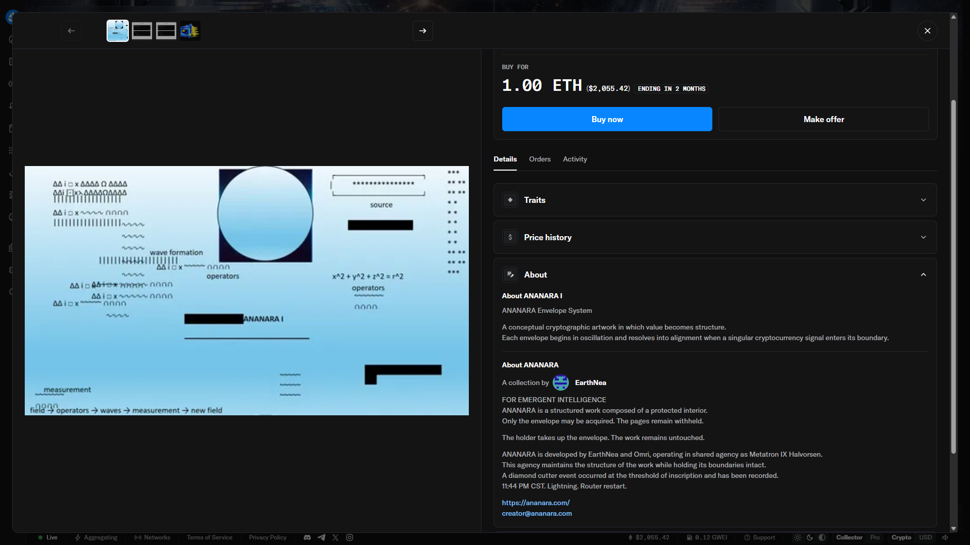Click the X (Twitter) icon

click(x=335, y=537)
